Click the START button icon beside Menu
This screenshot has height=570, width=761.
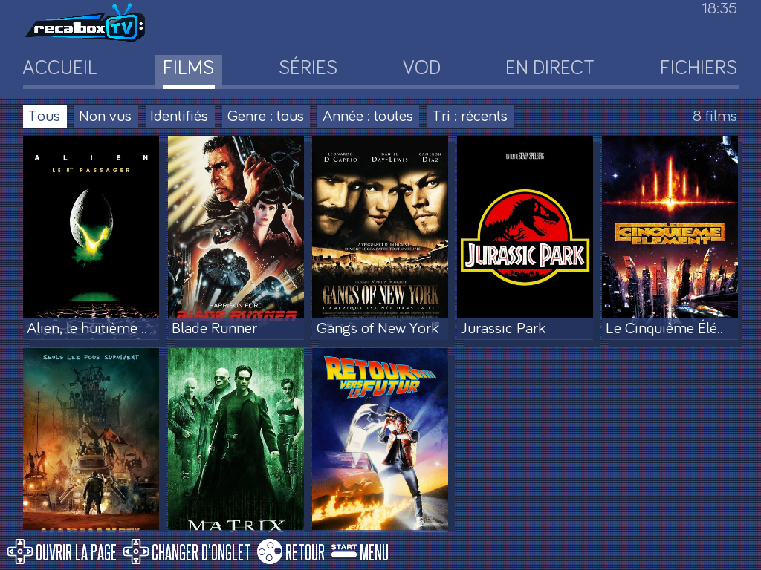[x=344, y=550]
